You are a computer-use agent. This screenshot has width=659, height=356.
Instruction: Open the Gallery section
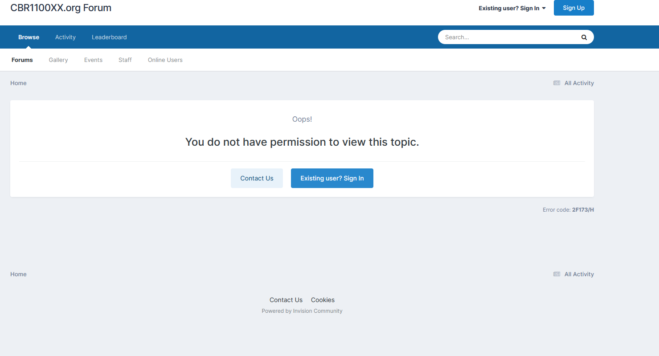tap(58, 60)
